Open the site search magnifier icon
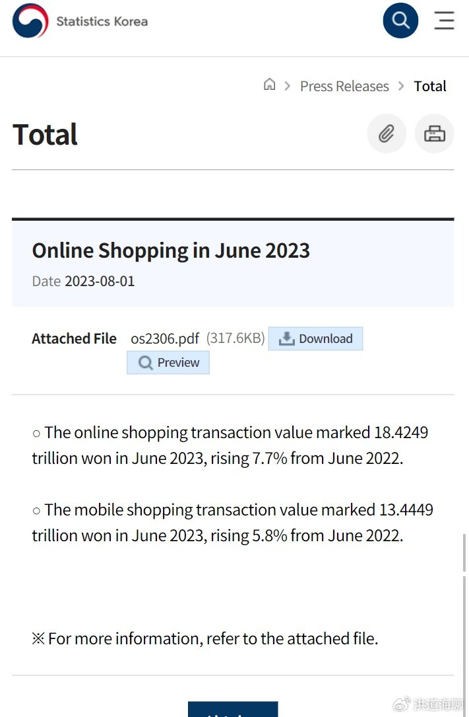The width and height of the screenshot is (469, 717). pos(400,20)
